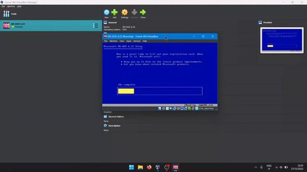Open Help menu in the MS-DOS VM window
The height and width of the screenshot is (172, 307).
point(145,41)
